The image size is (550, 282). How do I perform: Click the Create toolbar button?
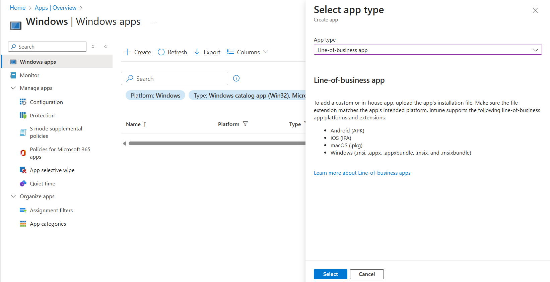click(x=138, y=52)
